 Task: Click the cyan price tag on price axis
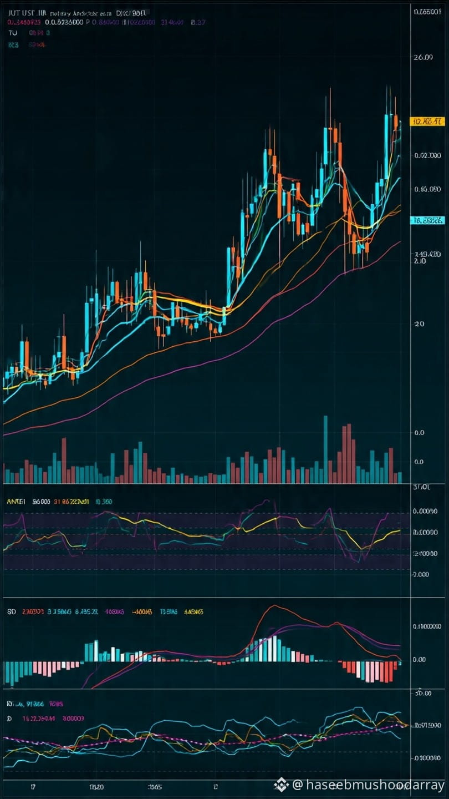pyautogui.click(x=427, y=220)
